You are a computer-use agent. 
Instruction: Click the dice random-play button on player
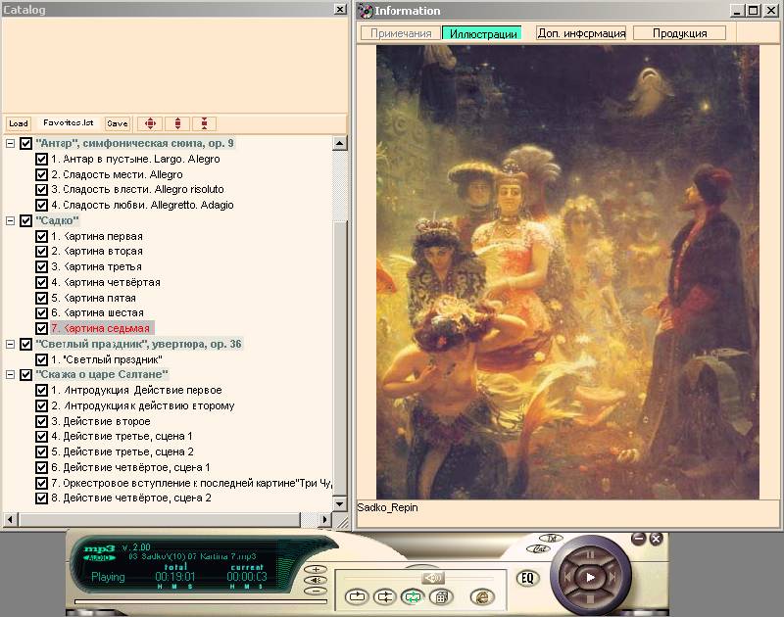point(441,596)
